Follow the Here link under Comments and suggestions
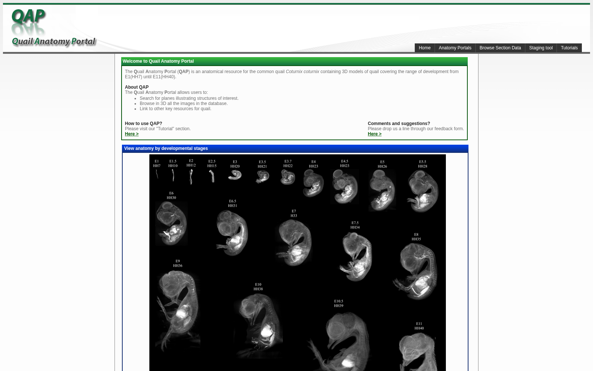The width and height of the screenshot is (593, 371). coord(374,134)
